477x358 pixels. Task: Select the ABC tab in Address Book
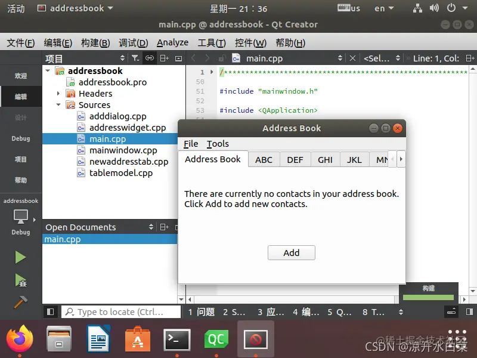[264, 160]
